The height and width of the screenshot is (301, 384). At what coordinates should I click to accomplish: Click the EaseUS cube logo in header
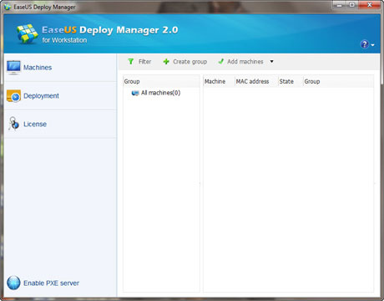[27, 33]
